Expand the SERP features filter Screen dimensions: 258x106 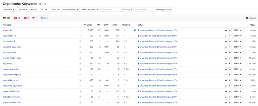click(x=89, y=10)
